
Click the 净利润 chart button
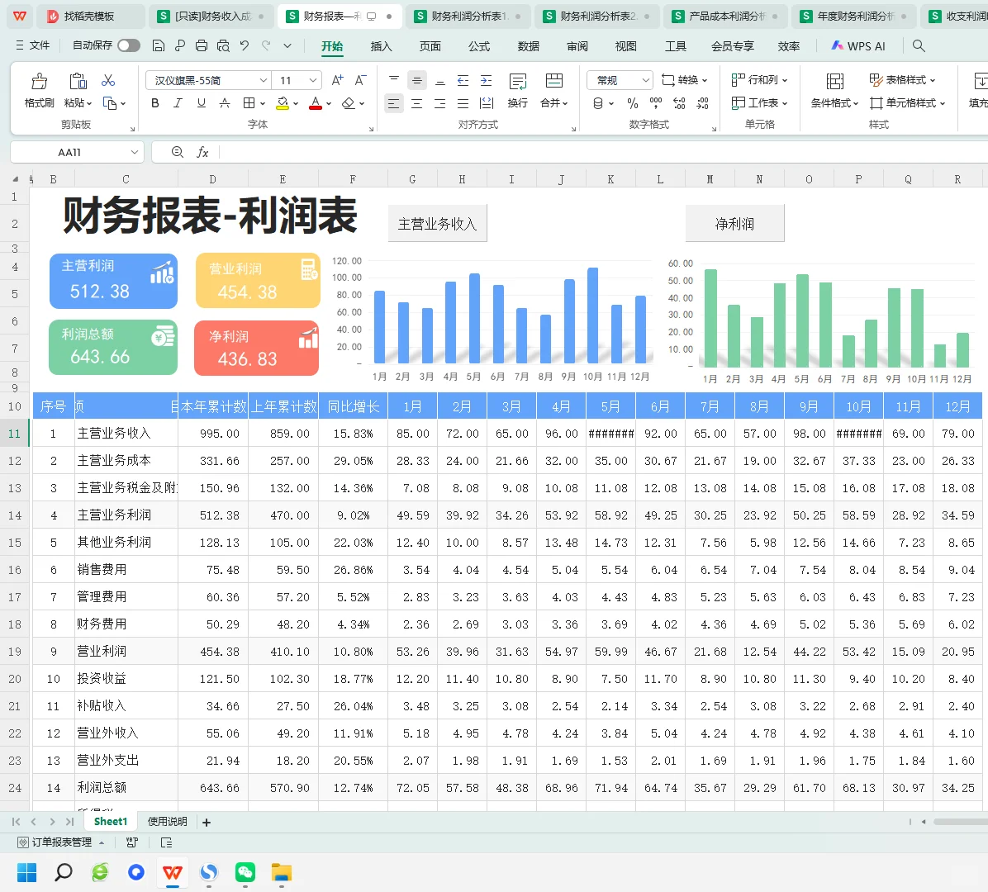[734, 224]
